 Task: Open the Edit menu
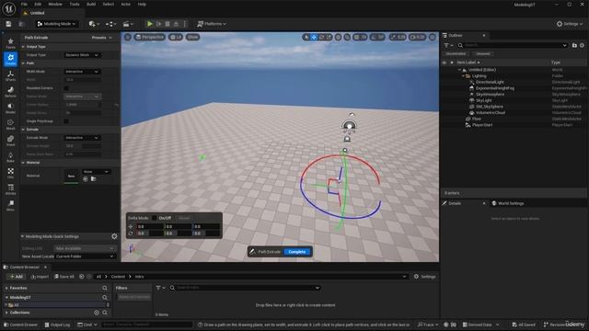38,4
